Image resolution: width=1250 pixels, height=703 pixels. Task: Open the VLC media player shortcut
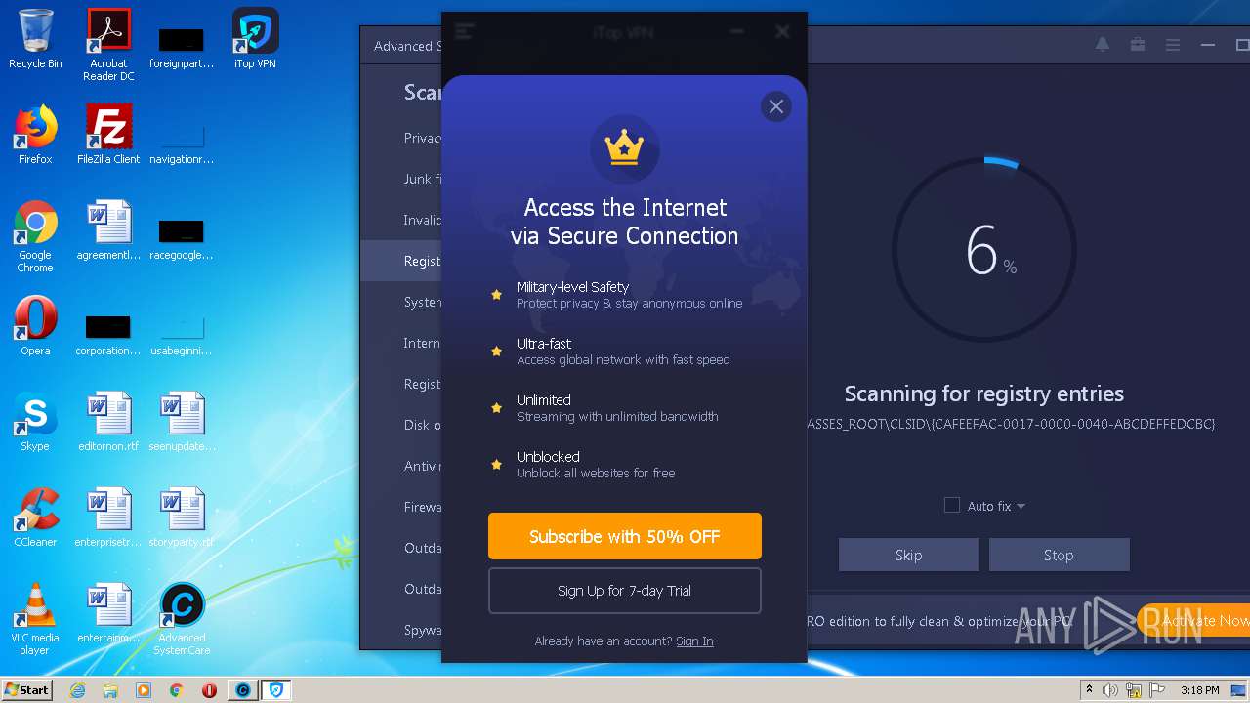35,619
